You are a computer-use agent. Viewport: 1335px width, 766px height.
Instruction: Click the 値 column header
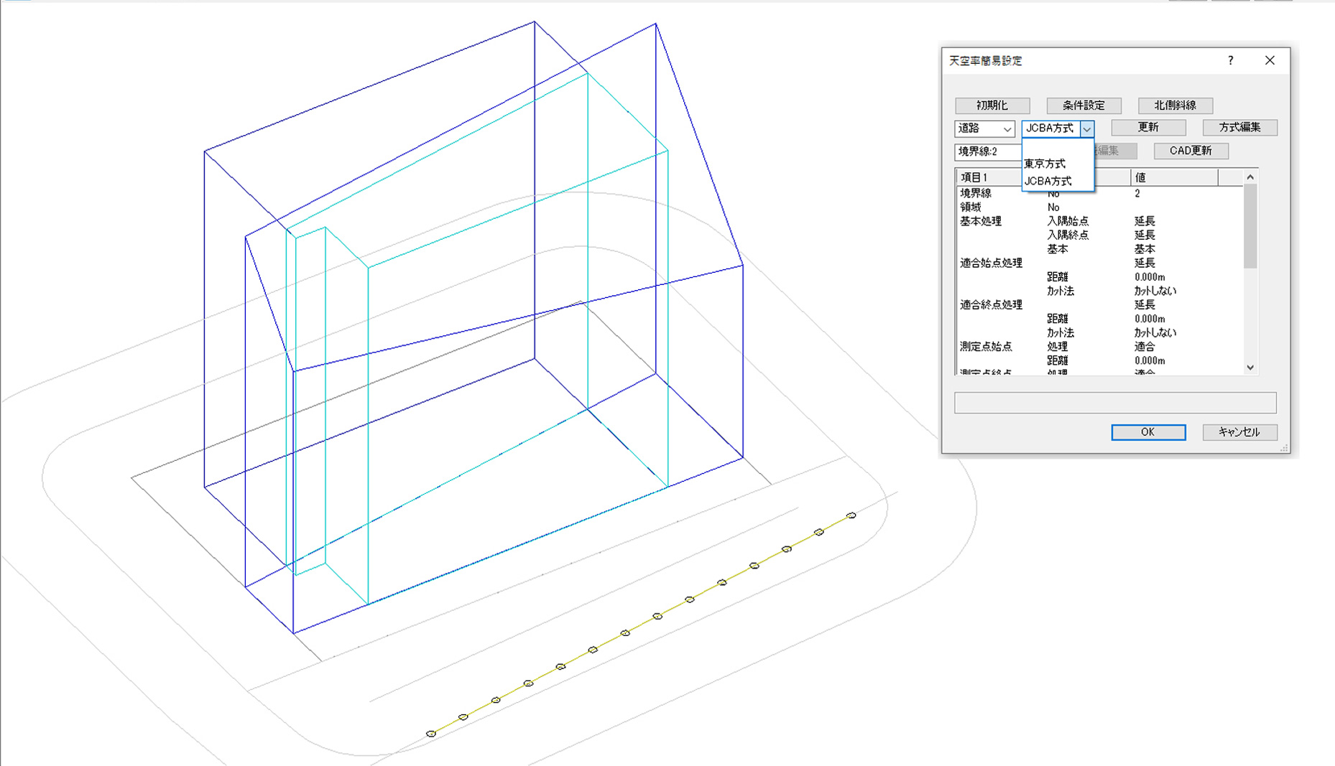1174,177
